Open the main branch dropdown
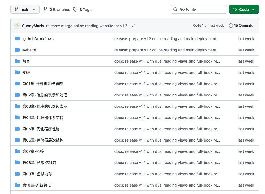265x194 pixels. tap(25, 9)
